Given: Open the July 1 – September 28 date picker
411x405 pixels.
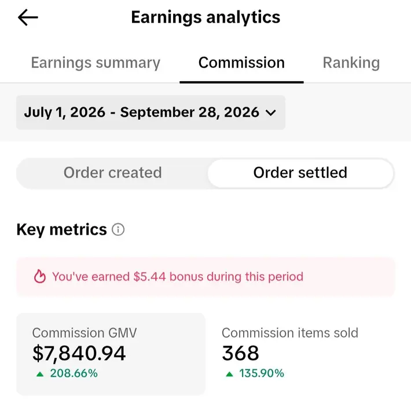Looking at the screenshot, I should point(151,112).
